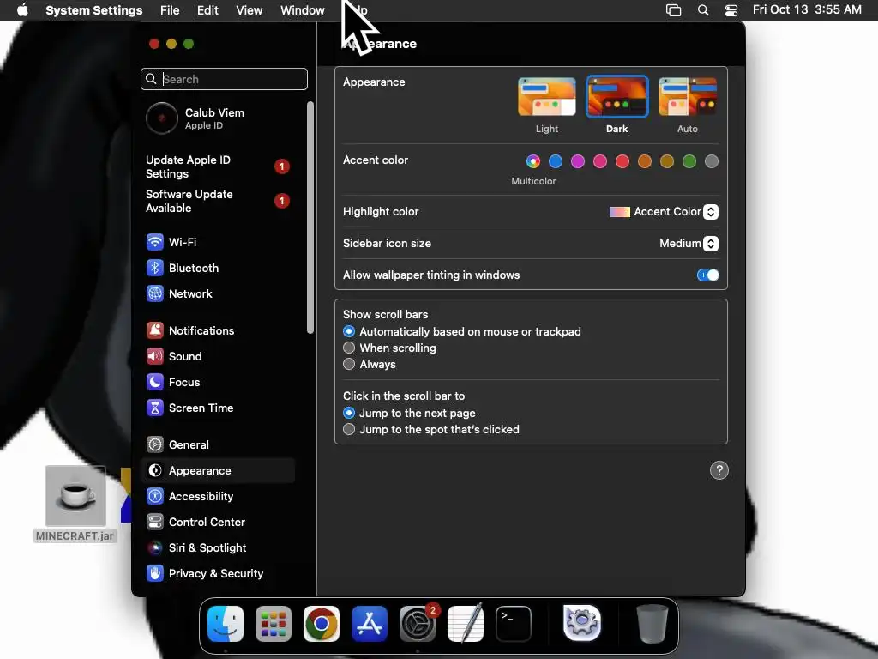Viewport: 878px width, 659px height.
Task: Select Appearance in sidebar
Action: 218,471
